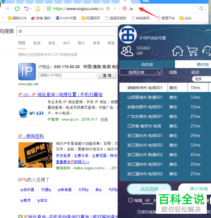Select the 静态组 tab
This screenshot has height=218, width=211.
pos(193,64)
